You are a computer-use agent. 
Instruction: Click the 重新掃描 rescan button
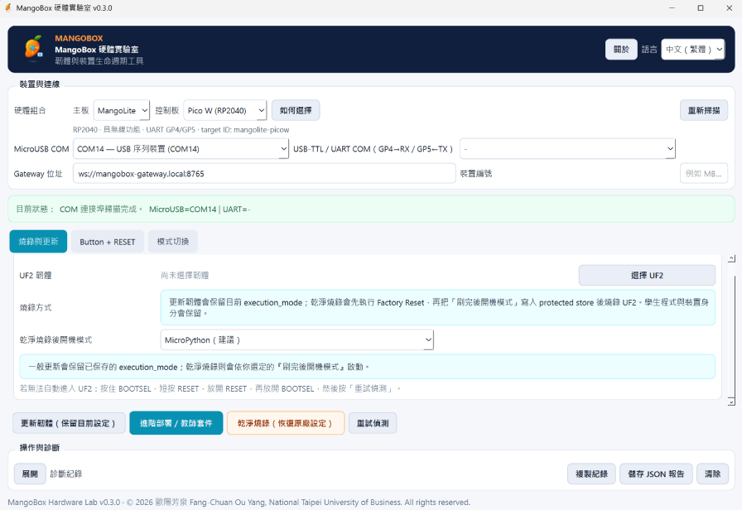(704, 110)
